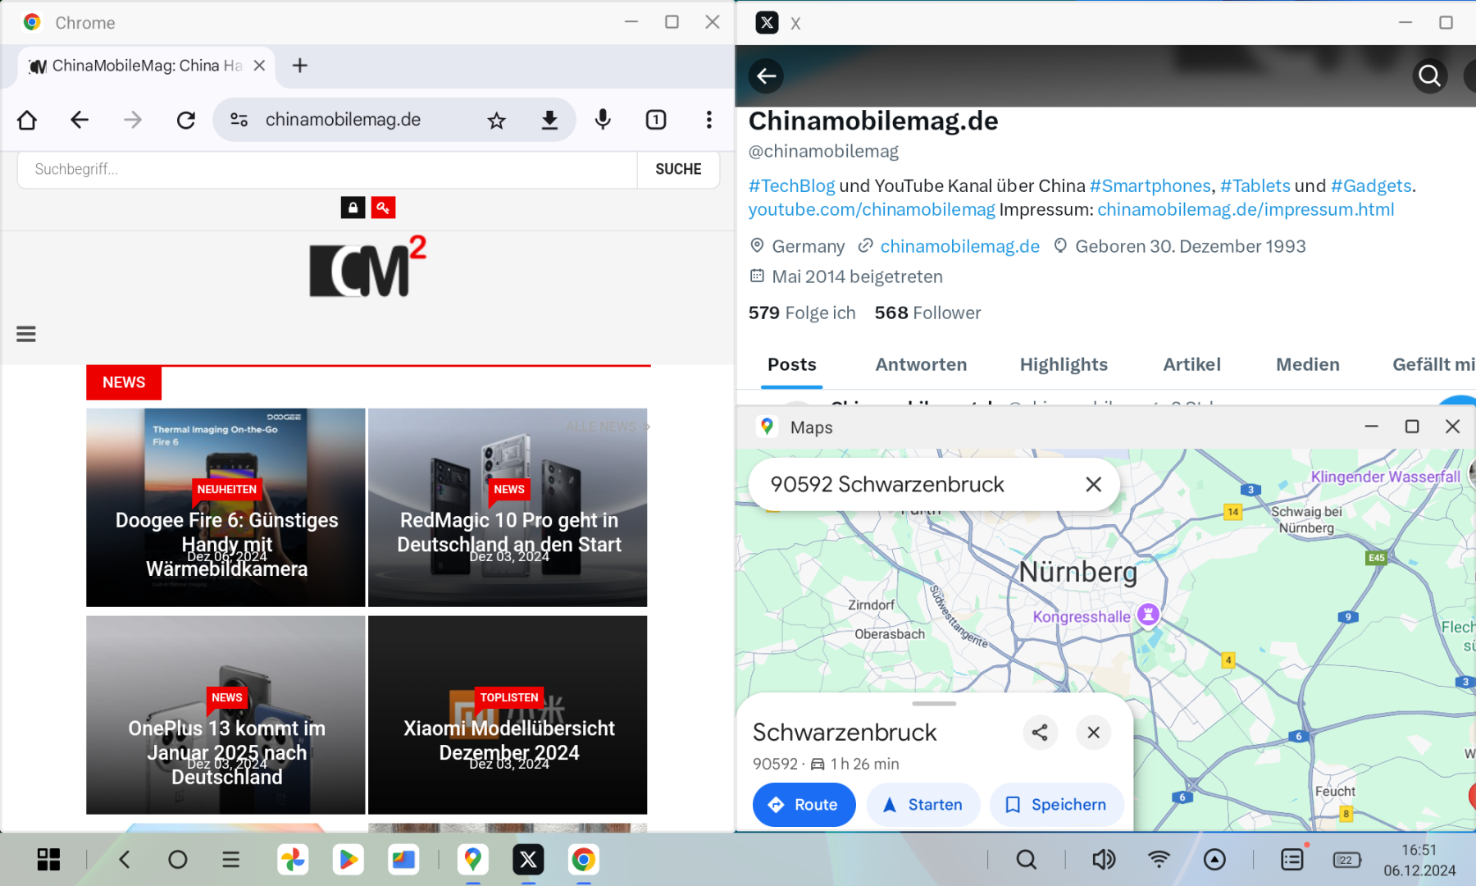Screen dimensions: 1476x886
Task: Close Schwarzenbruck info card
Action: (x=1093, y=733)
